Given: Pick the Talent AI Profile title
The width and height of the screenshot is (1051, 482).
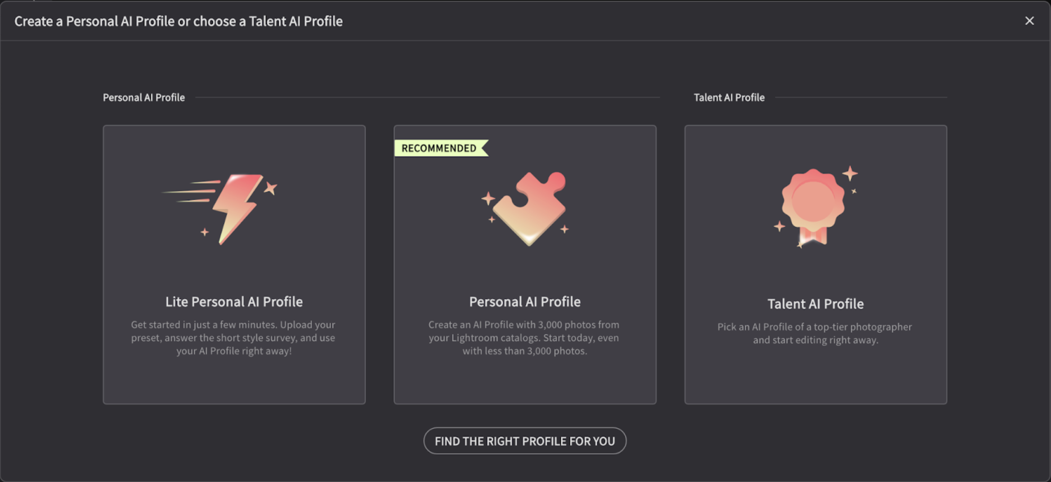Looking at the screenshot, I should pyautogui.click(x=815, y=304).
